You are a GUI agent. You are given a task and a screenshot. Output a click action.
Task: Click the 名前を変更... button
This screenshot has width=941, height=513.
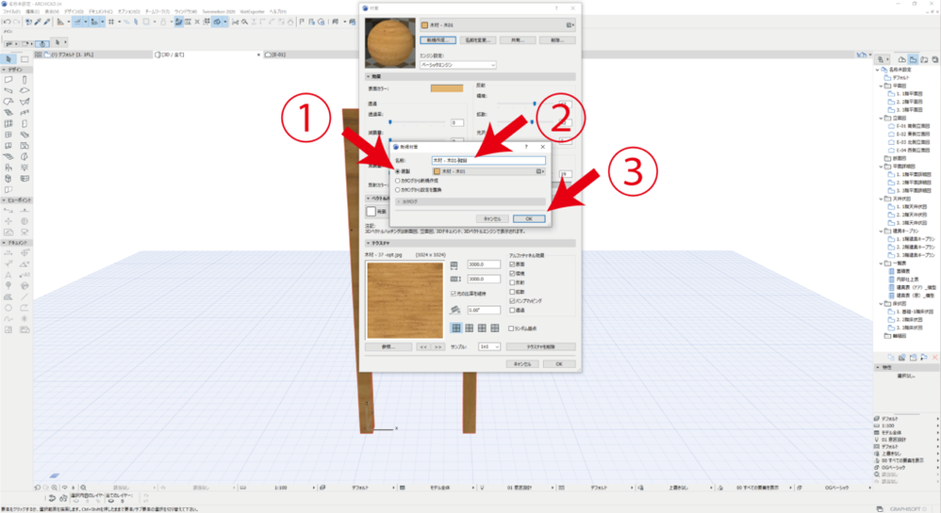pos(477,40)
